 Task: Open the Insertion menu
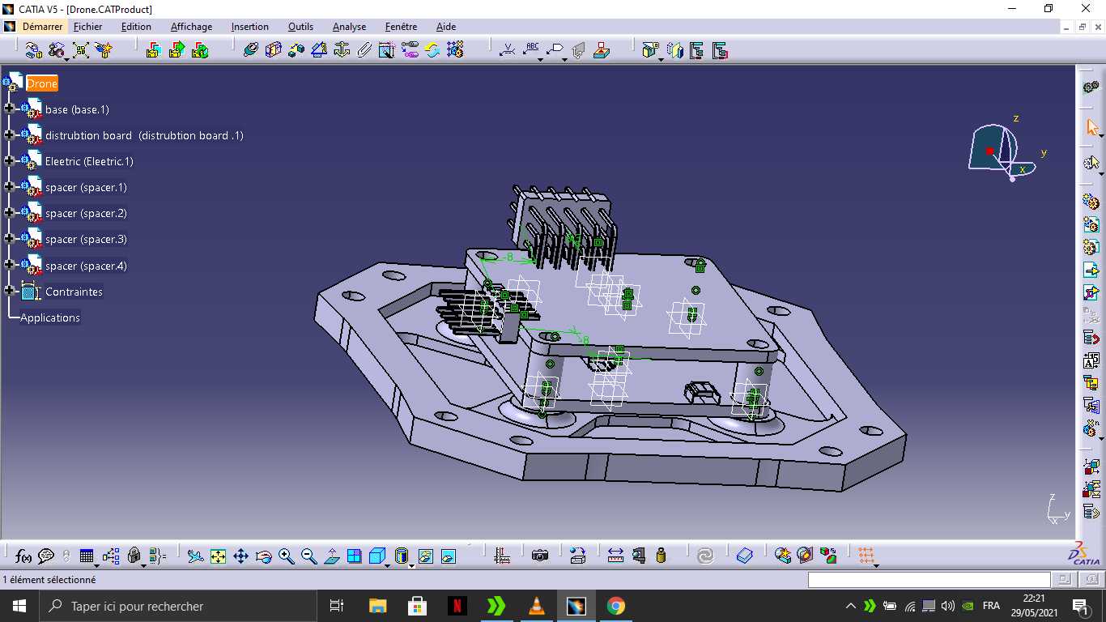(249, 27)
